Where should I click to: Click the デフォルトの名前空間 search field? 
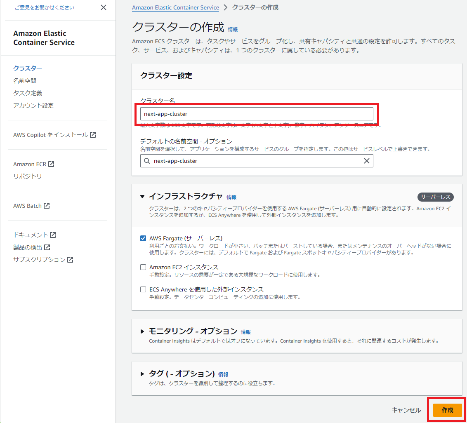(257, 161)
